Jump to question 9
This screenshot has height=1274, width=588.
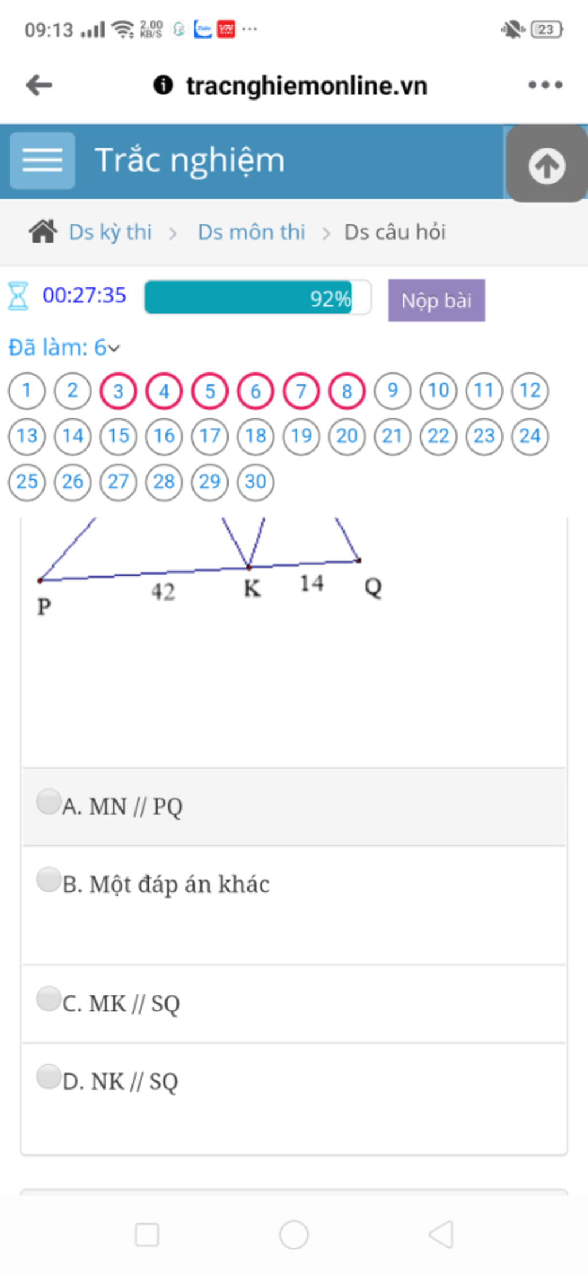tap(393, 391)
